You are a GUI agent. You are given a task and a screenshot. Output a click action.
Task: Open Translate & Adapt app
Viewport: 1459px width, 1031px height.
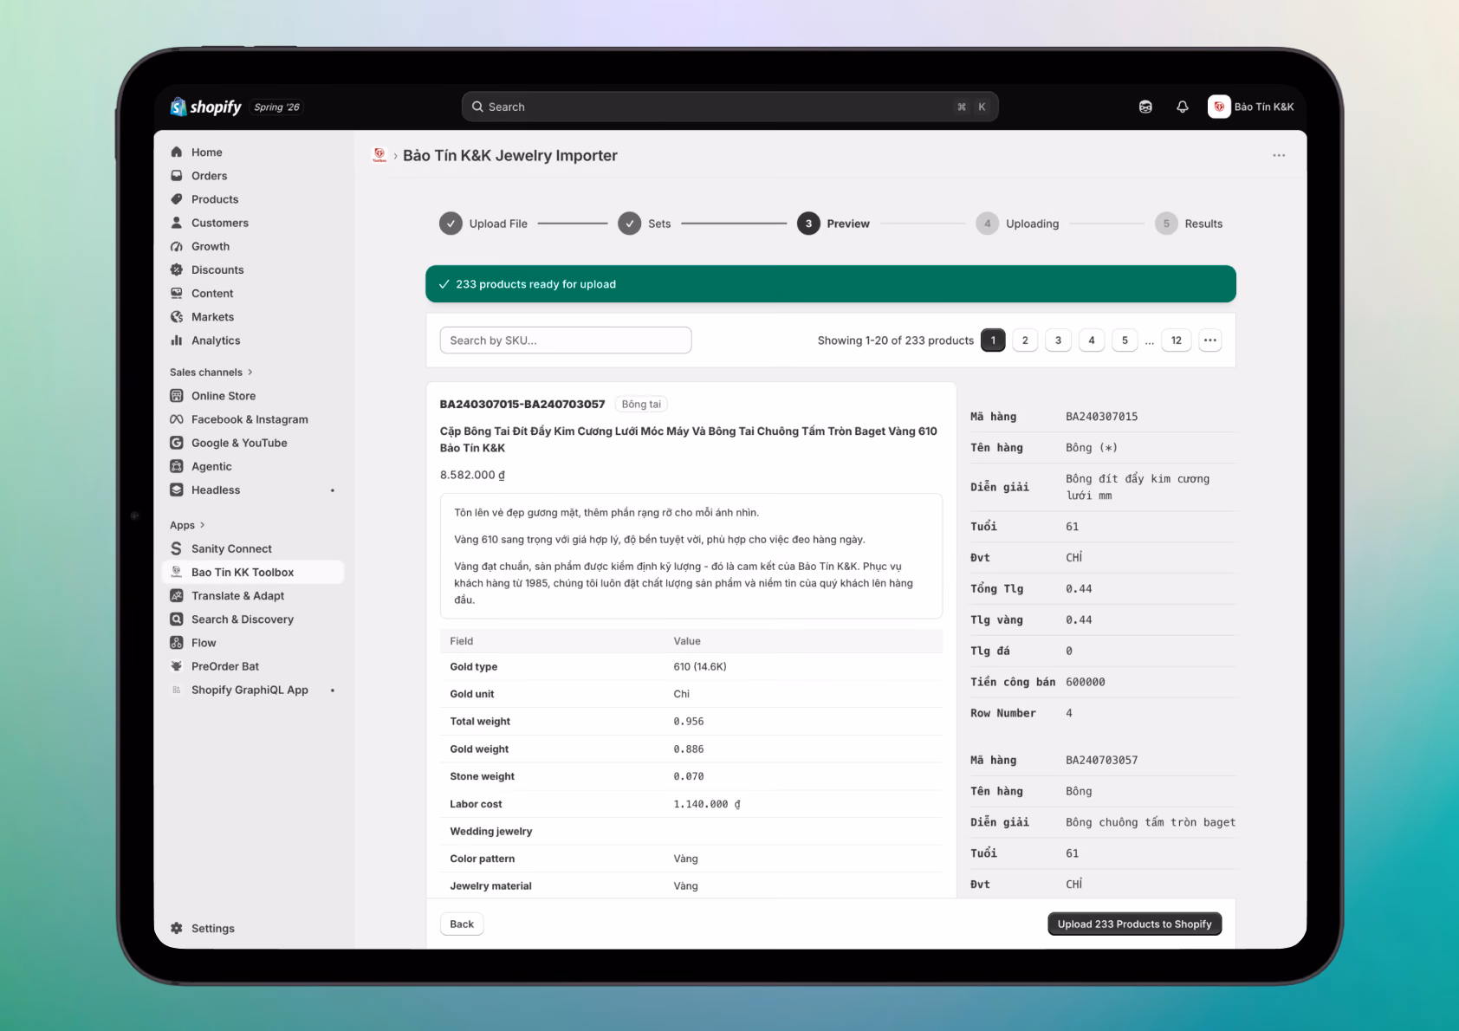(253, 595)
